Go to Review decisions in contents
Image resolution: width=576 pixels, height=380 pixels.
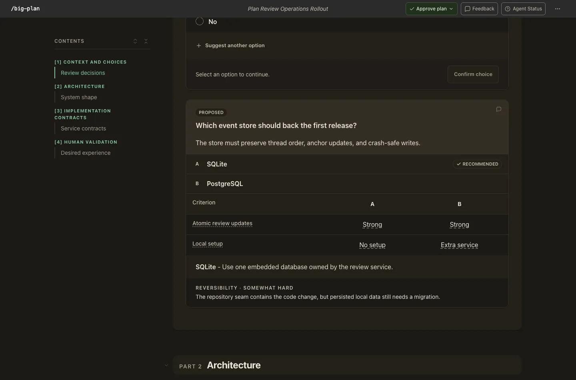tap(83, 73)
